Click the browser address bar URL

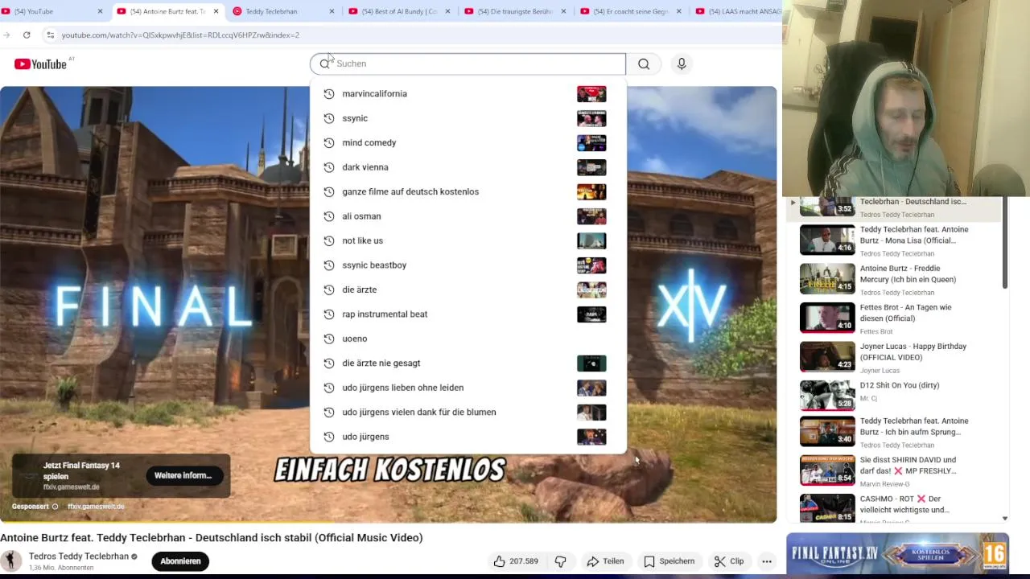point(180,35)
